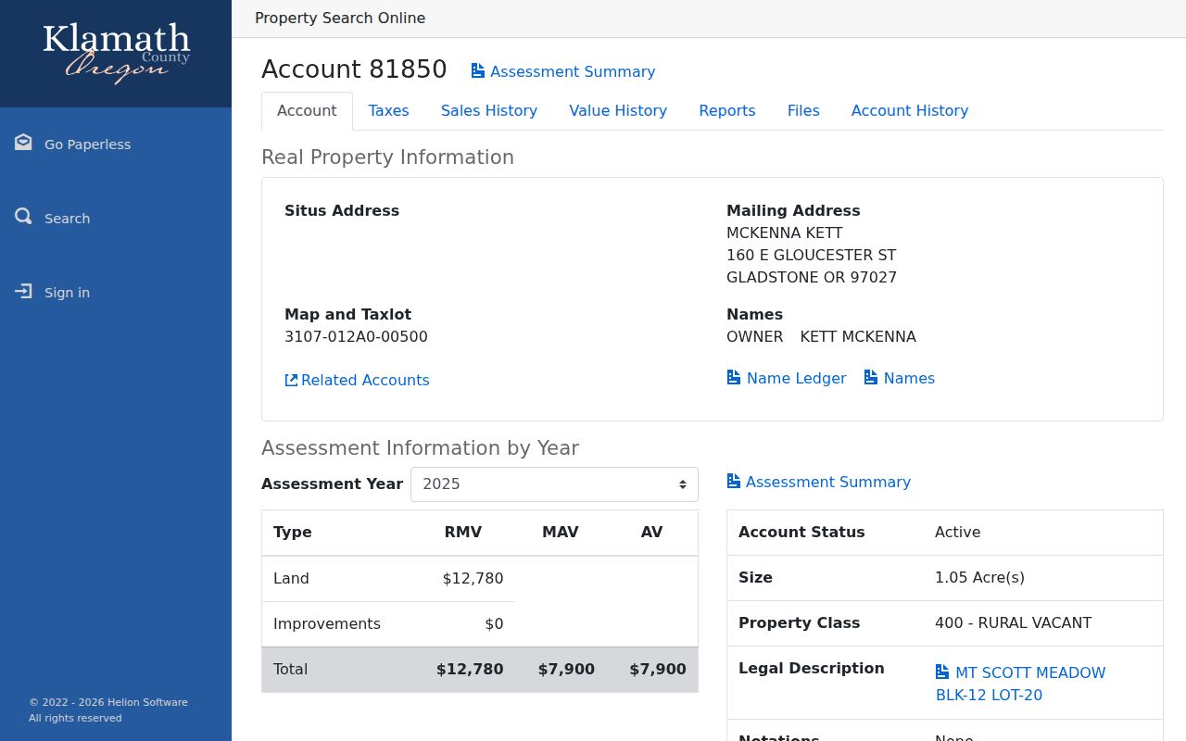
Task: Click the size value 1.05 Acre(s)
Action: pos(979,577)
